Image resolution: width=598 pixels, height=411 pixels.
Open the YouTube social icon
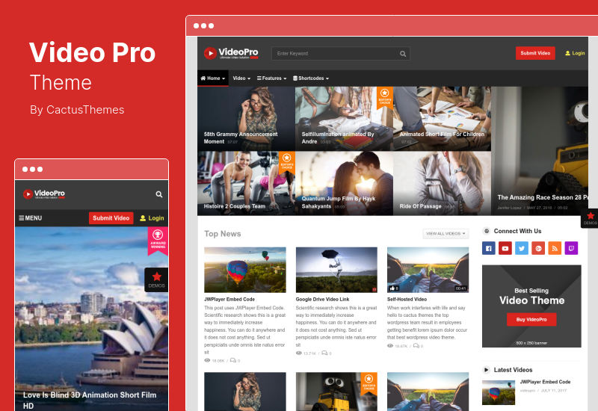point(505,248)
